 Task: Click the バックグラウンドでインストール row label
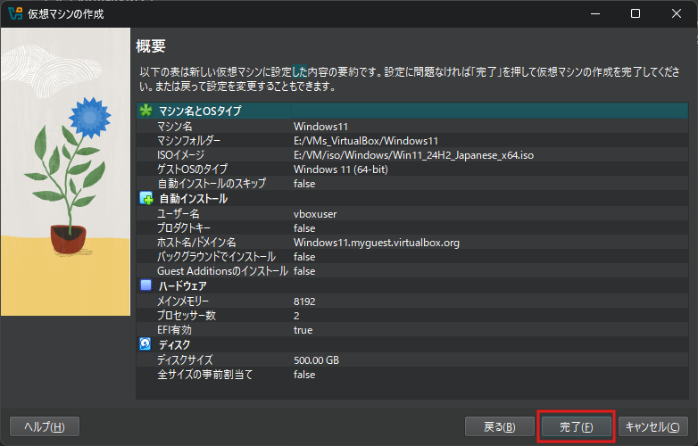[x=216, y=257]
